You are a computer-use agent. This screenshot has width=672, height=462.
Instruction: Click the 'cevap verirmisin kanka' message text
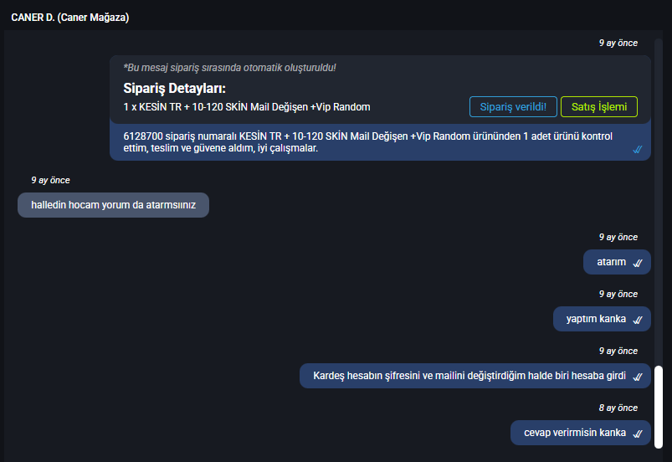575,433
